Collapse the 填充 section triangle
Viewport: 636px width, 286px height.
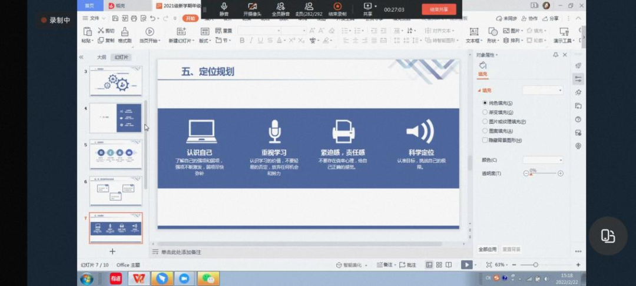pyautogui.click(x=480, y=91)
